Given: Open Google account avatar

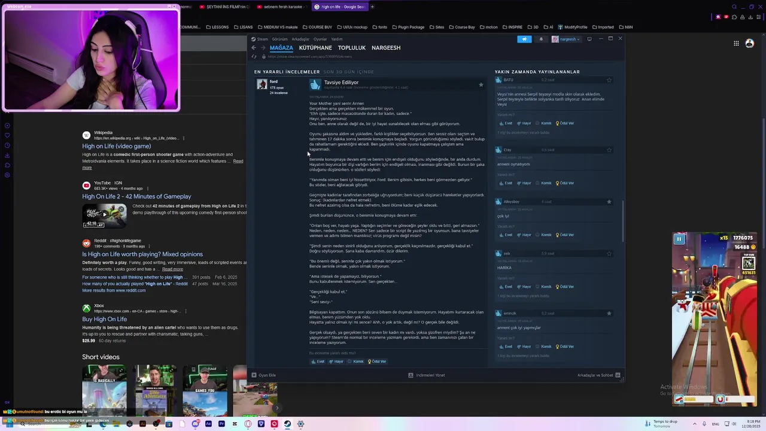Looking at the screenshot, I should click(x=750, y=43).
